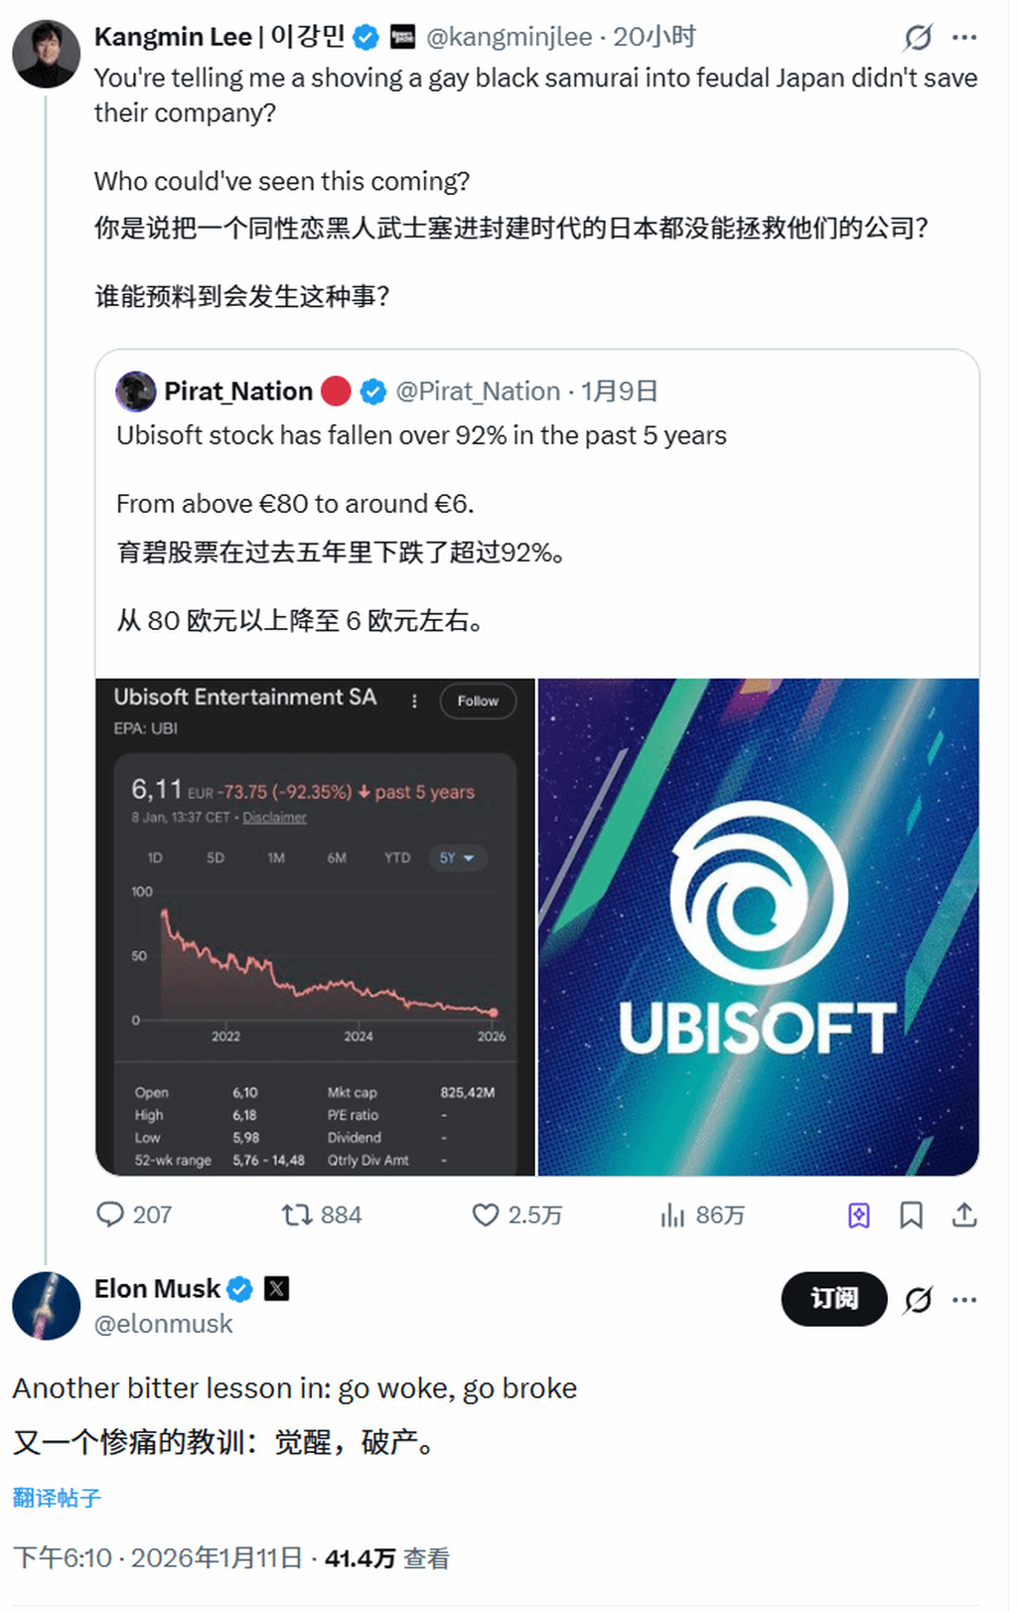Click the @elonmusk handle
The height and width of the screenshot is (1611, 1017).
tap(163, 1324)
